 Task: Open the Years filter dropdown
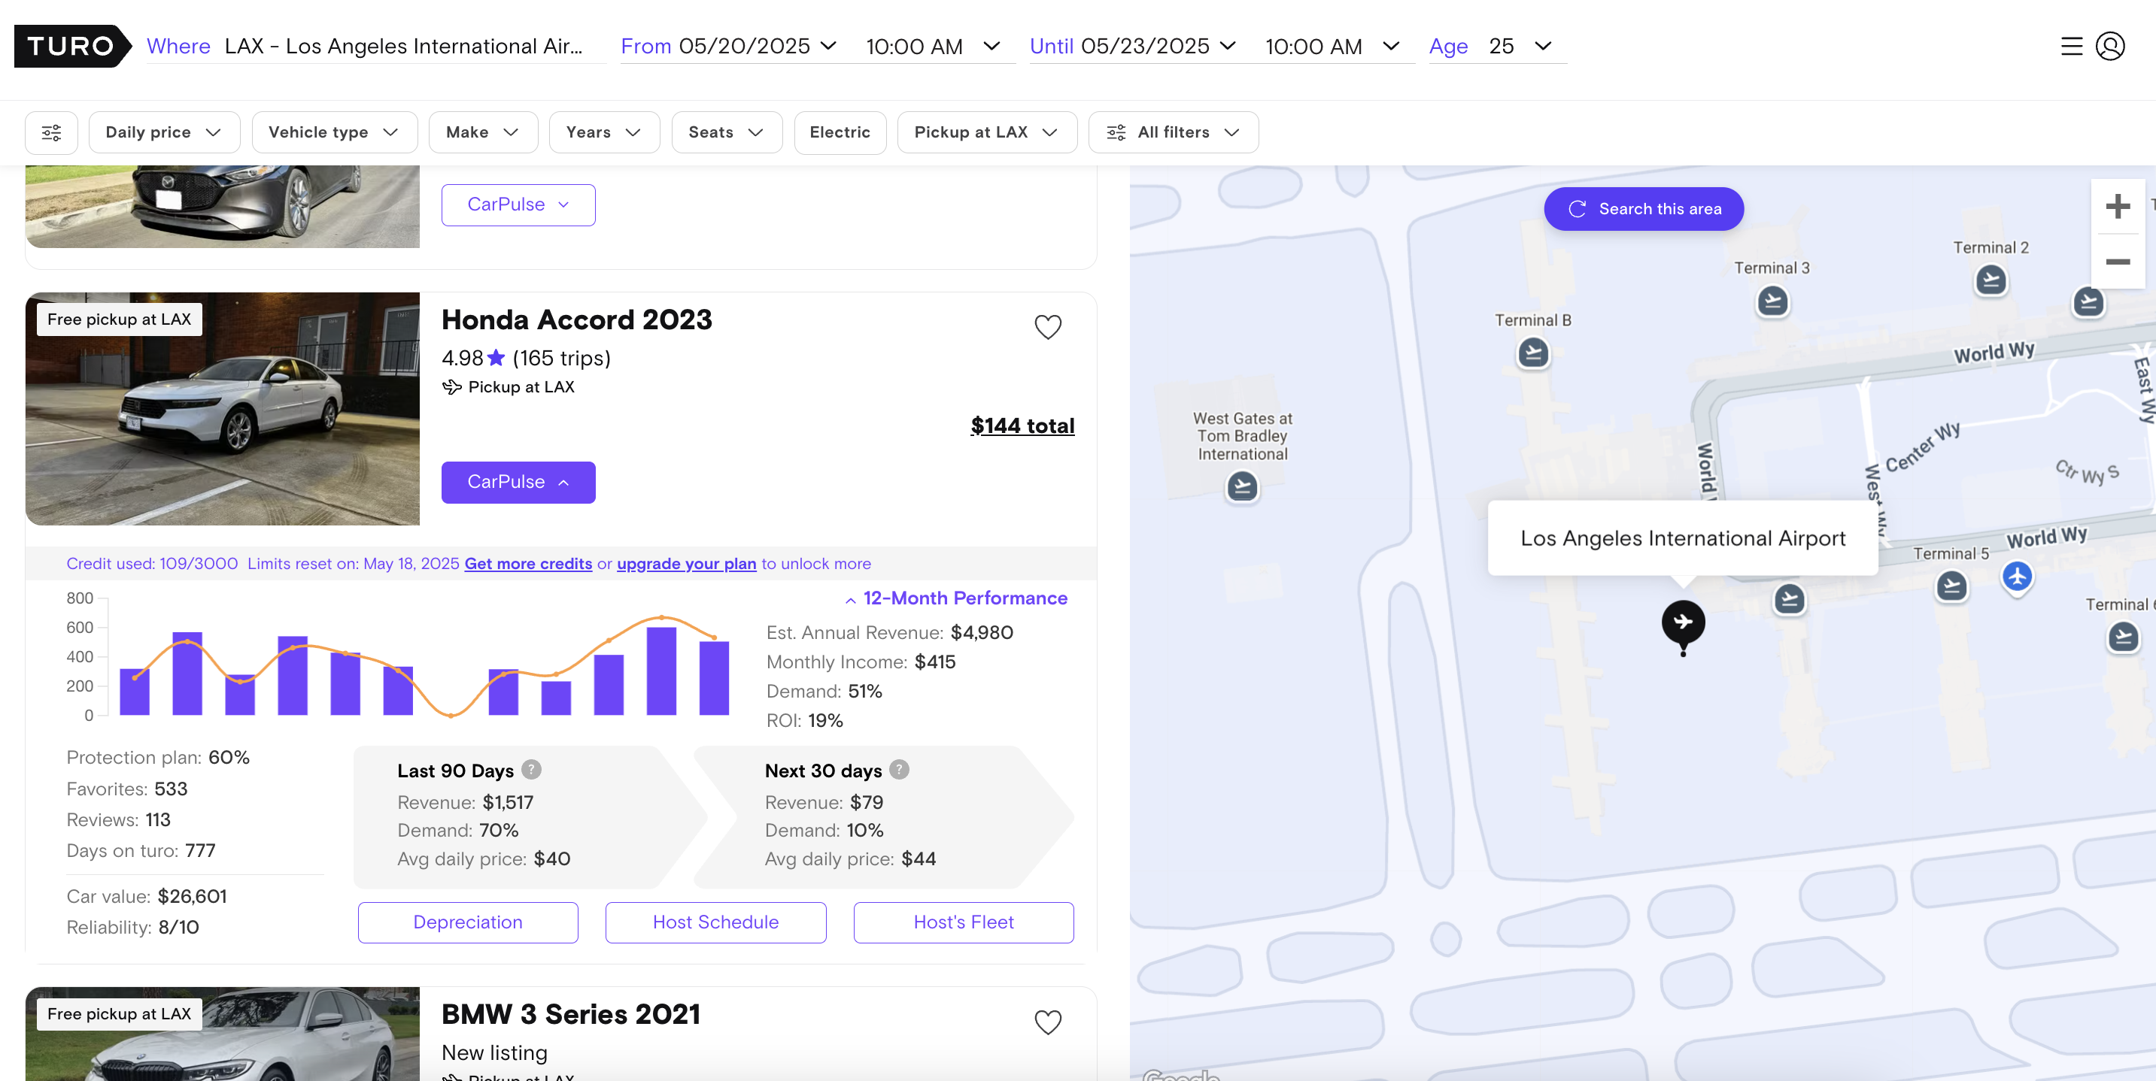(604, 132)
